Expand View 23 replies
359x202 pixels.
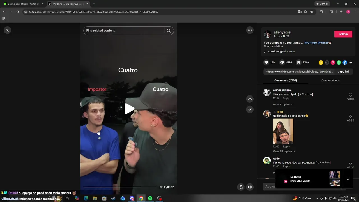click(x=284, y=151)
